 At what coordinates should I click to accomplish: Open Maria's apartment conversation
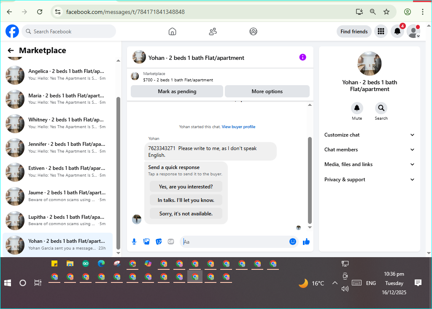[58, 99]
